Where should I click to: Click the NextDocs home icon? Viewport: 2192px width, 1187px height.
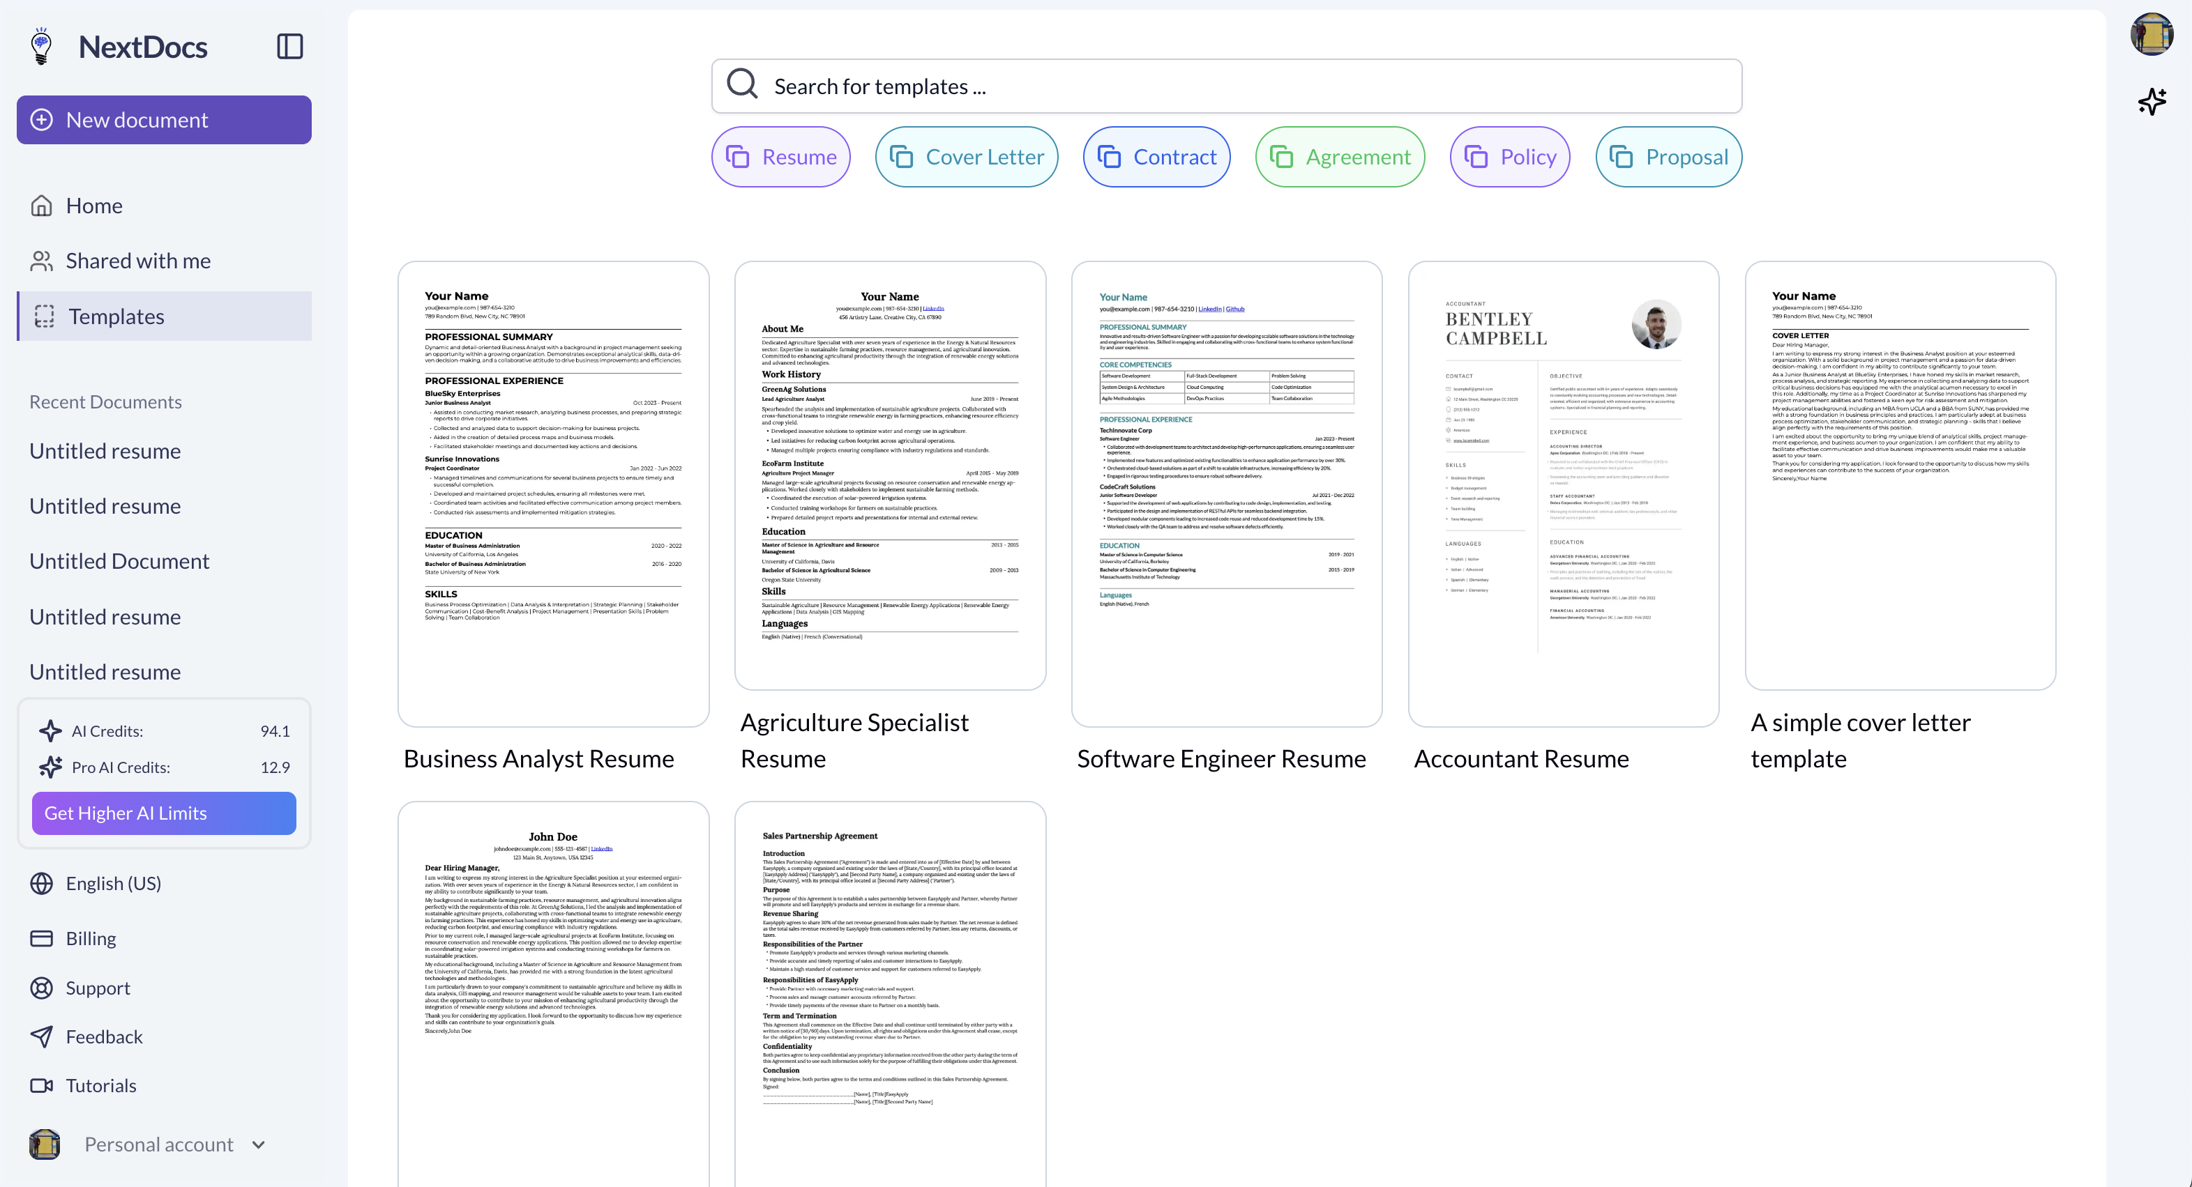(41, 44)
